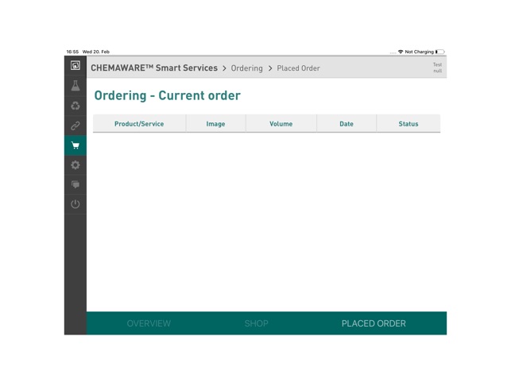Go to CHEMAWARE Smart Services breadcrumb
The width and height of the screenshot is (511, 383).
154,68
